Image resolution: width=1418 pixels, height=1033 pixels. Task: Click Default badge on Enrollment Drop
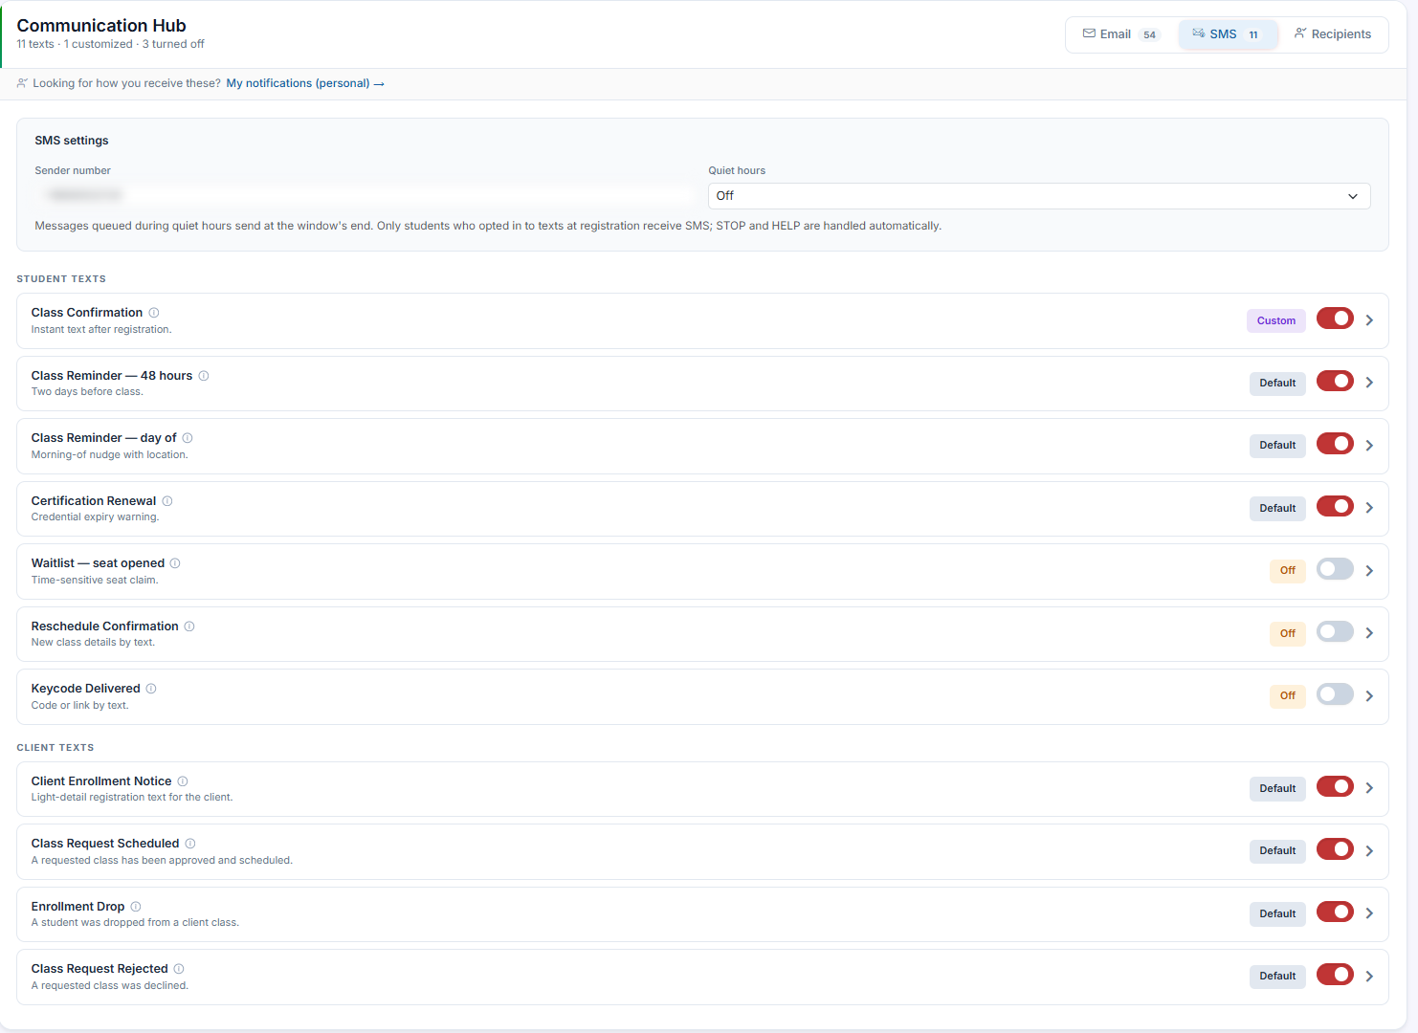pyautogui.click(x=1277, y=913)
